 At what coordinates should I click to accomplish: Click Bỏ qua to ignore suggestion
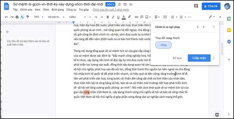click(177, 58)
